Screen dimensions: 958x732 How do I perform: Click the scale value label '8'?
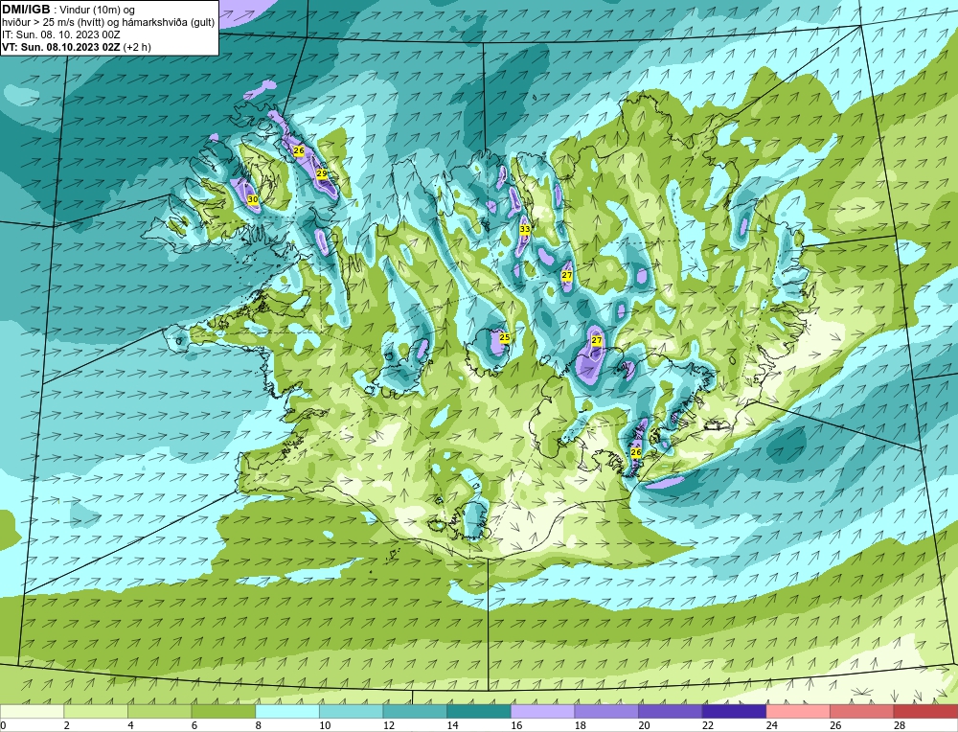pos(259,726)
